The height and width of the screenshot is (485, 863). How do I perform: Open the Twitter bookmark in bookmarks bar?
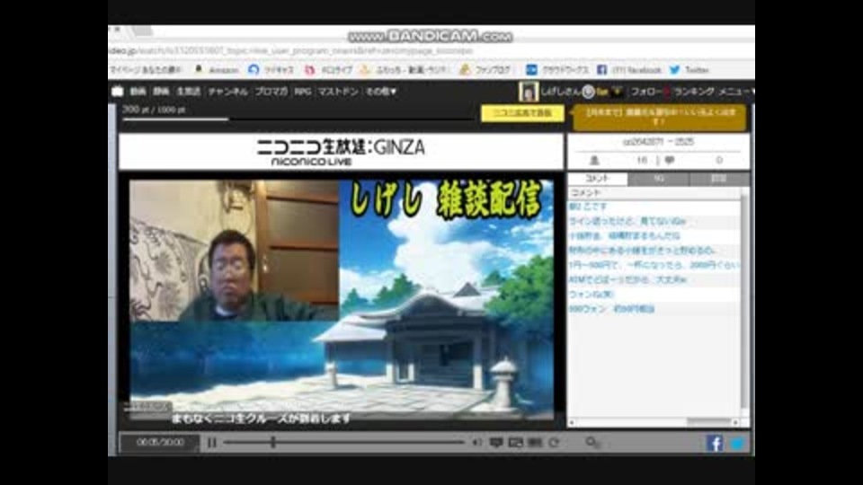coord(690,70)
